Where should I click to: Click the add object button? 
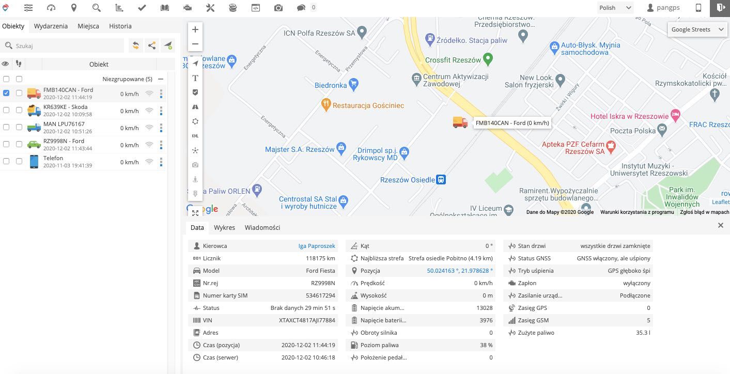168,45
